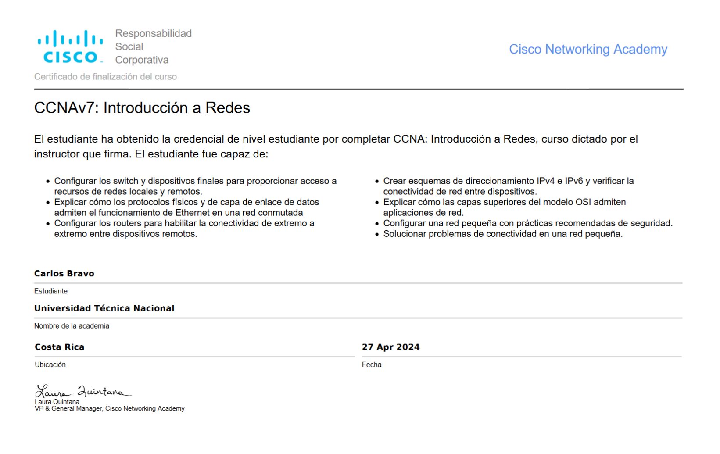The image size is (720, 454).
Task: Click the bullet 'Configurar los switch y dispositivos finales'
Action: (195, 186)
